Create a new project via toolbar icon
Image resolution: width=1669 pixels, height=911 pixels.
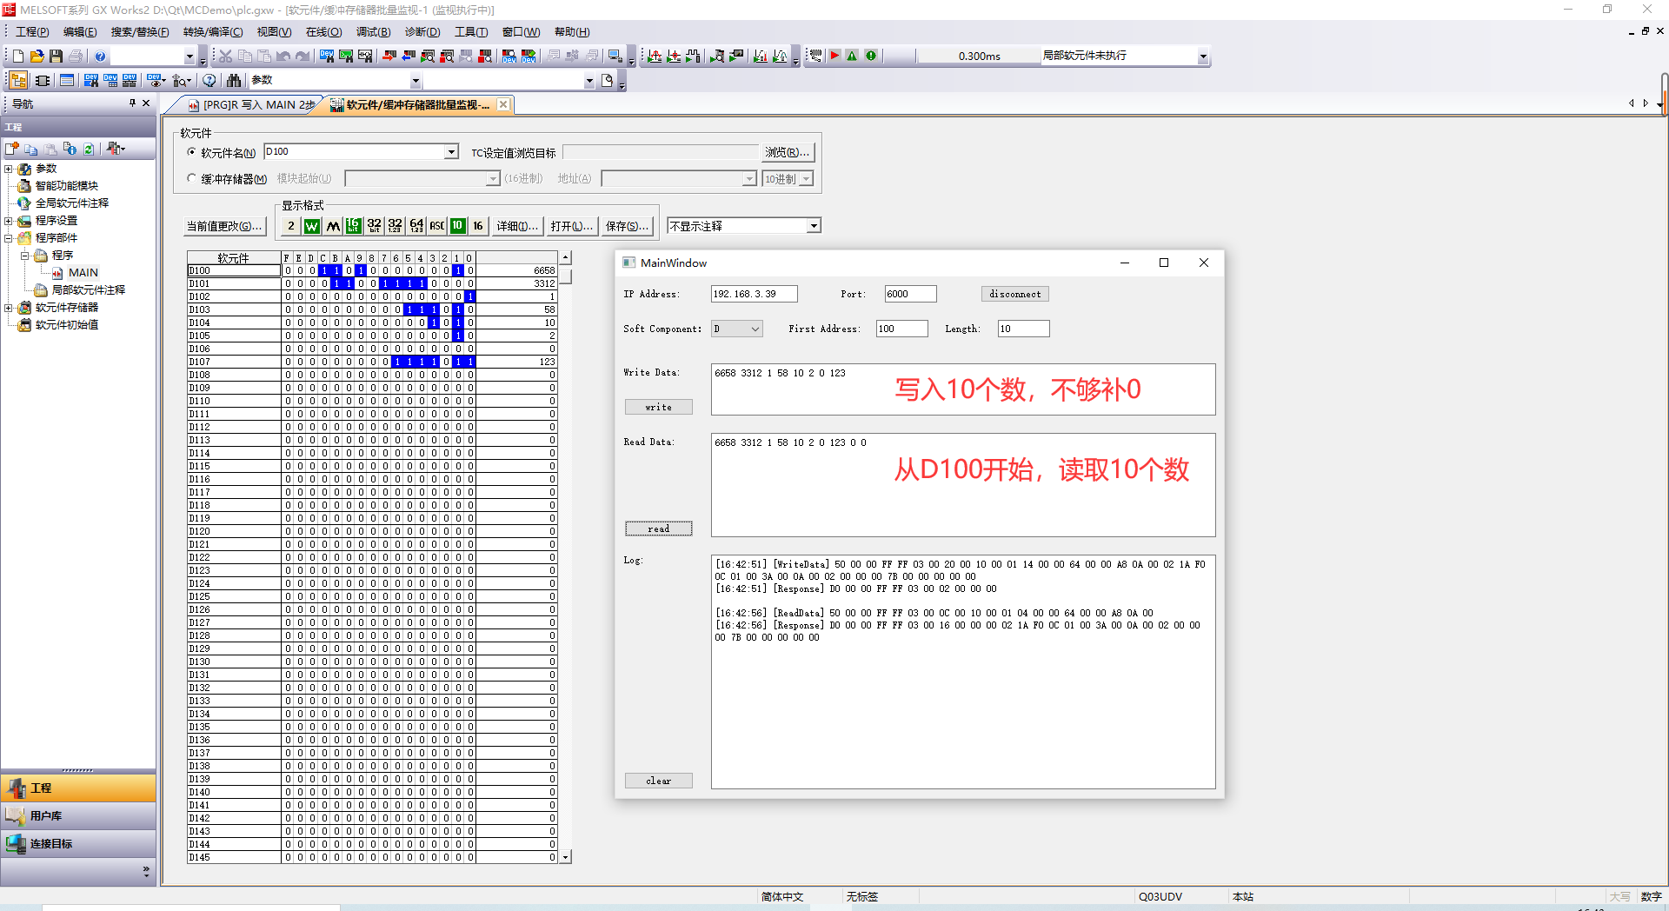click(17, 56)
